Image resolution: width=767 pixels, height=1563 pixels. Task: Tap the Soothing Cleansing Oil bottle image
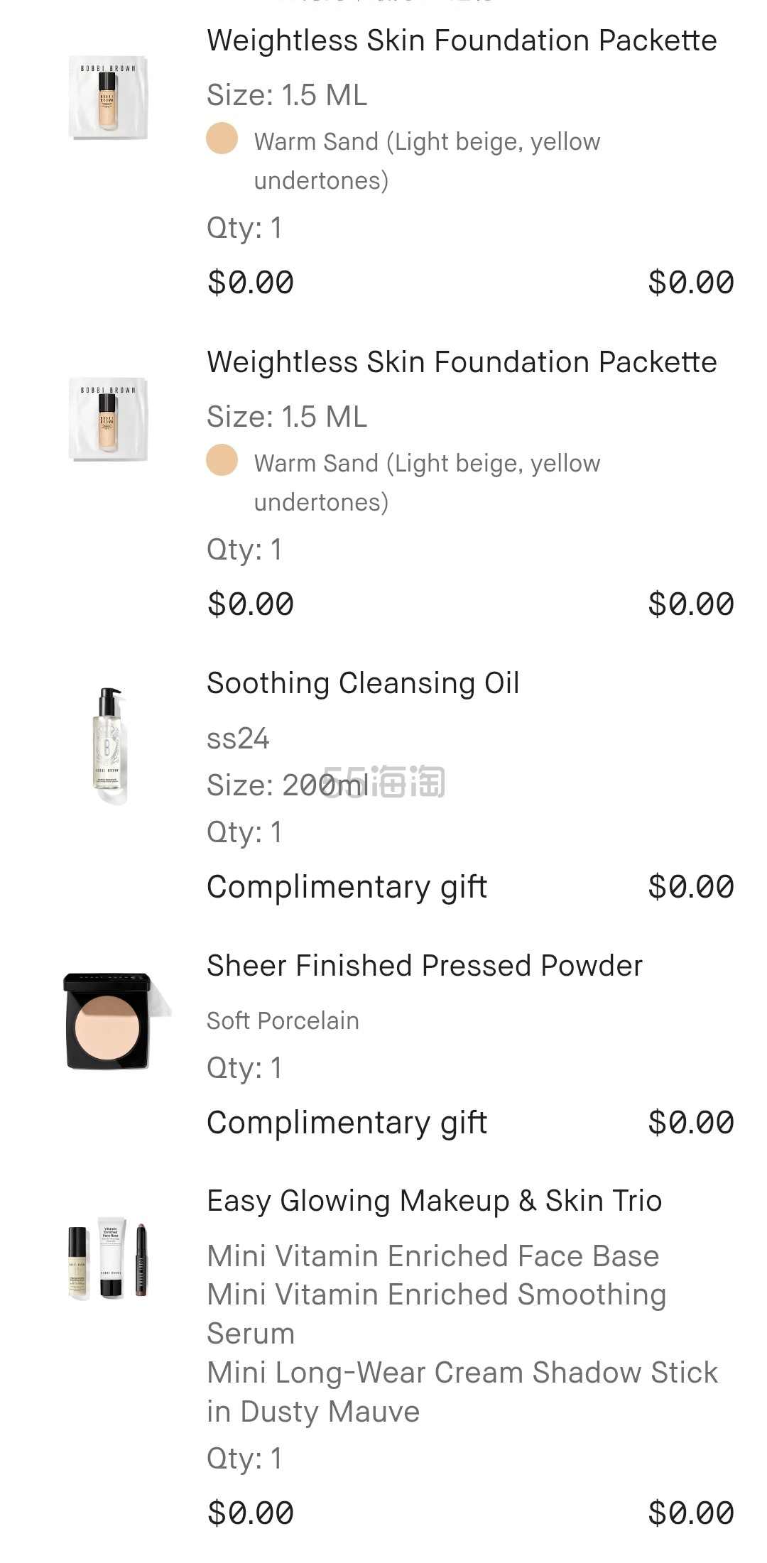point(109,744)
